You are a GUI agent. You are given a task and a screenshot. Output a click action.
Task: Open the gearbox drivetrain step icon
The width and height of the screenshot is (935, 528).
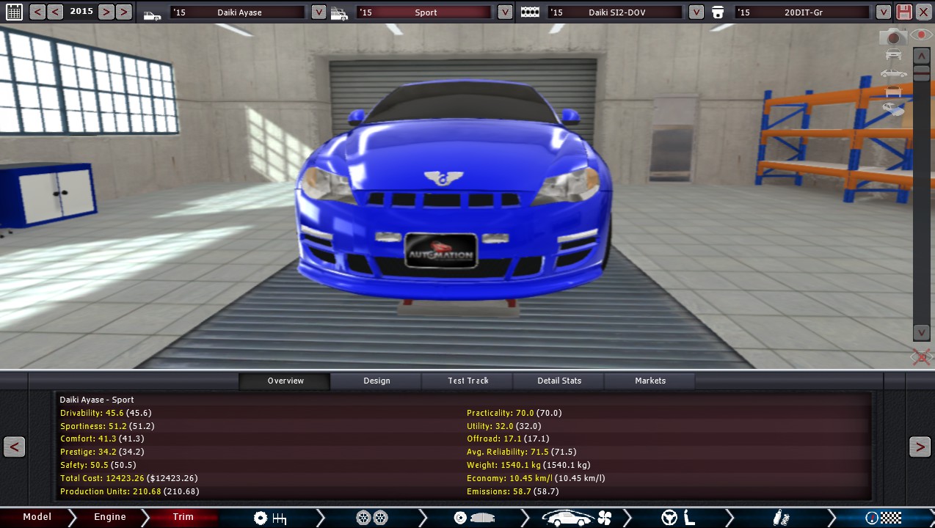pos(269,518)
